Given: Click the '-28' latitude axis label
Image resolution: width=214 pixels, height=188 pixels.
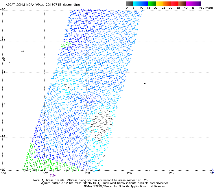Looking at the screenshot, I should (3, 137).
